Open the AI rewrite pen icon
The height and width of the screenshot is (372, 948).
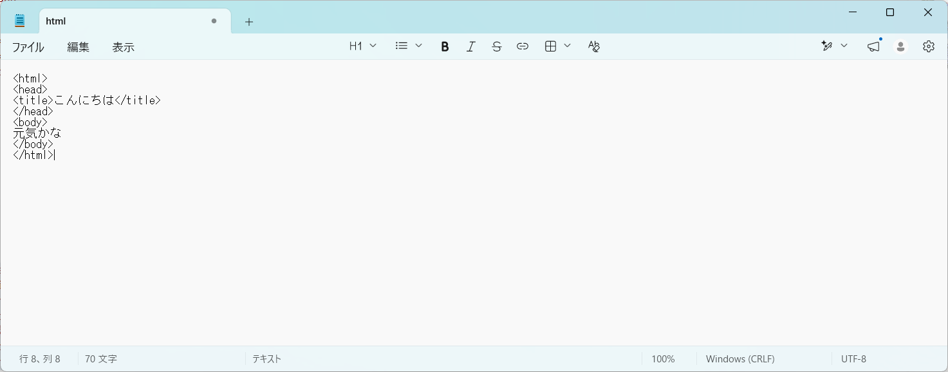tap(828, 46)
